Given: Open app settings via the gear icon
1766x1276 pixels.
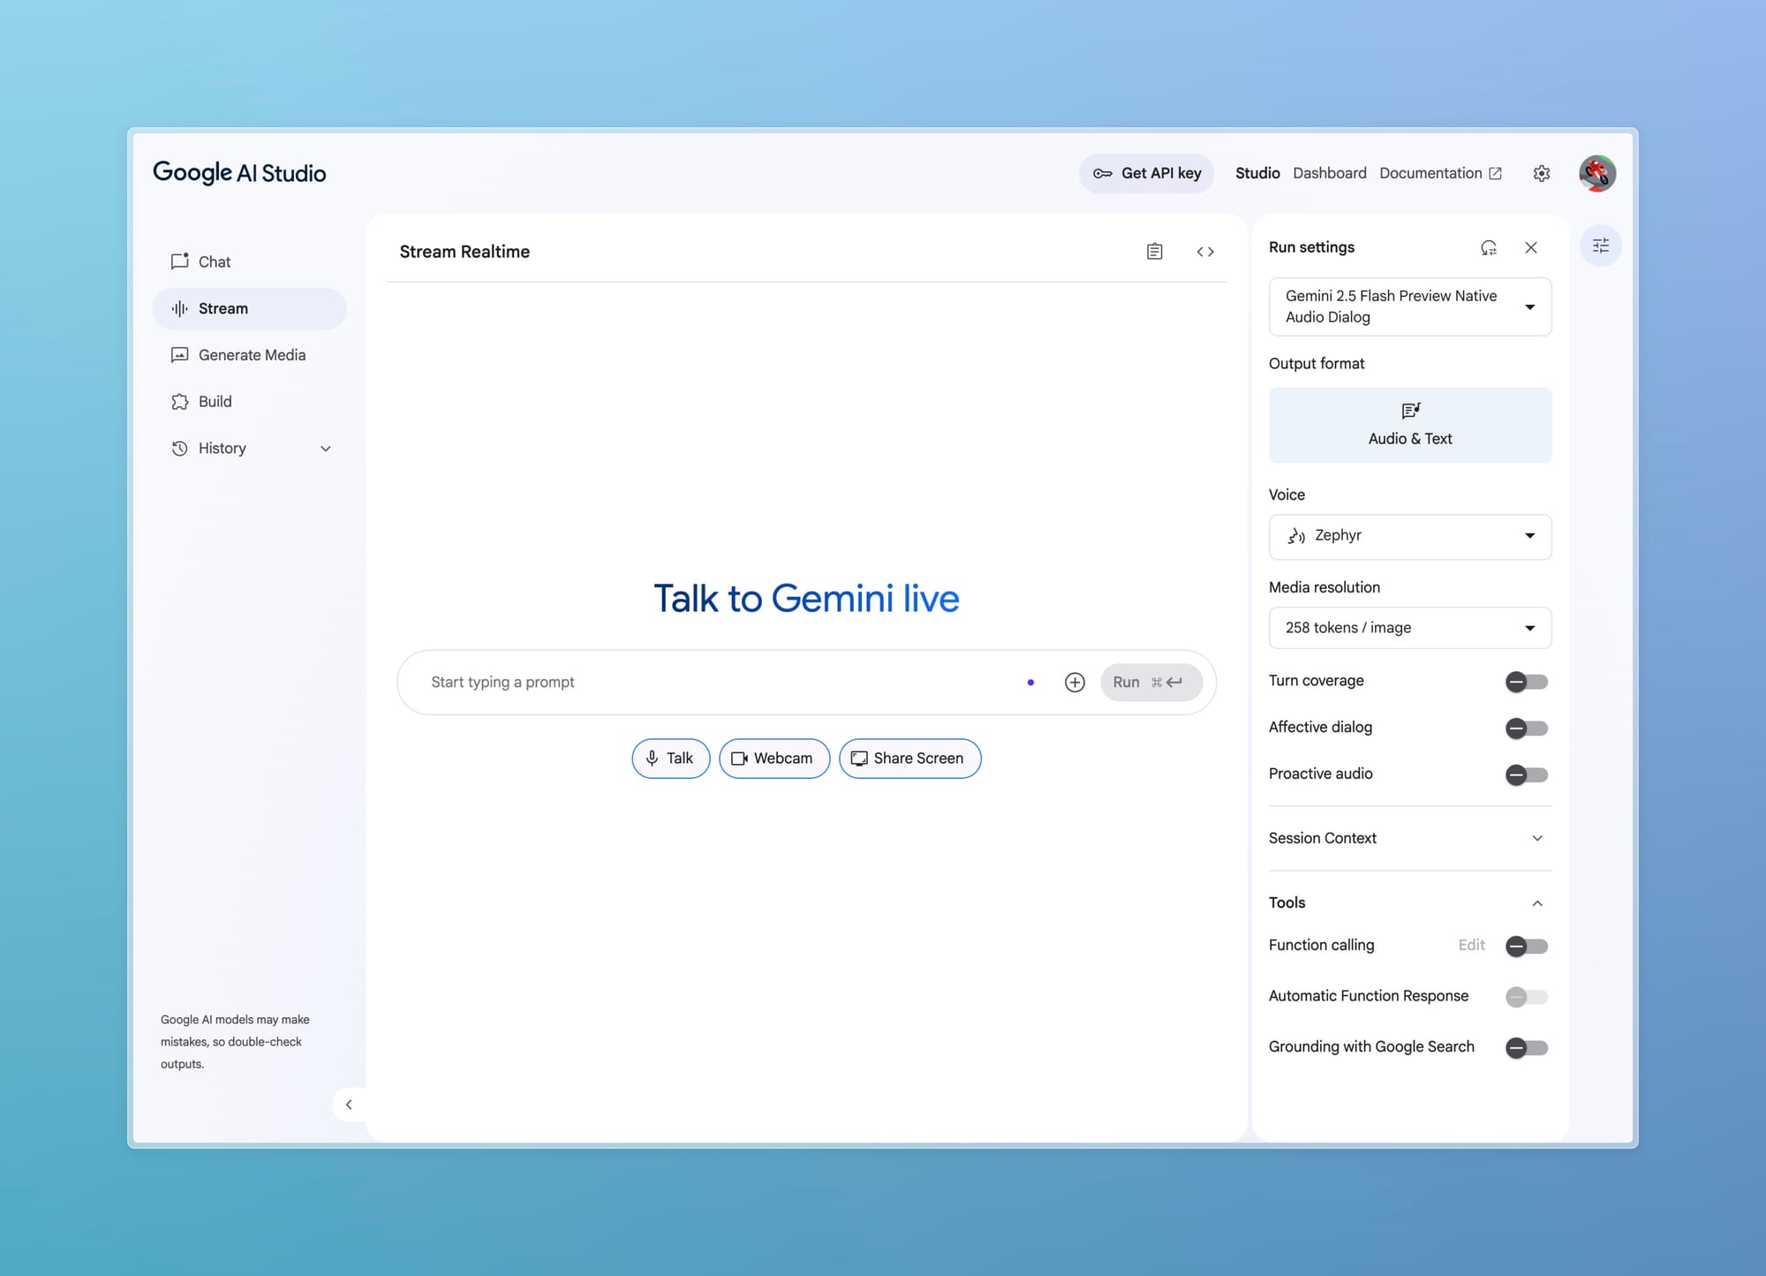Looking at the screenshot, I should pos(1541,173).
